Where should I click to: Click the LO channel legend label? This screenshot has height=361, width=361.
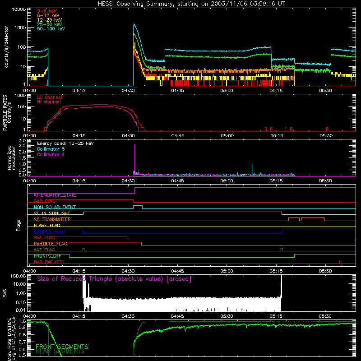coord(50,97)
